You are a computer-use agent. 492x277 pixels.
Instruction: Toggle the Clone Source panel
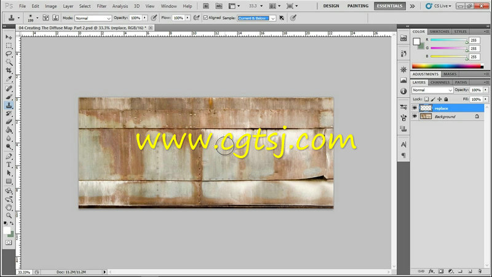(x=55, y=18)
